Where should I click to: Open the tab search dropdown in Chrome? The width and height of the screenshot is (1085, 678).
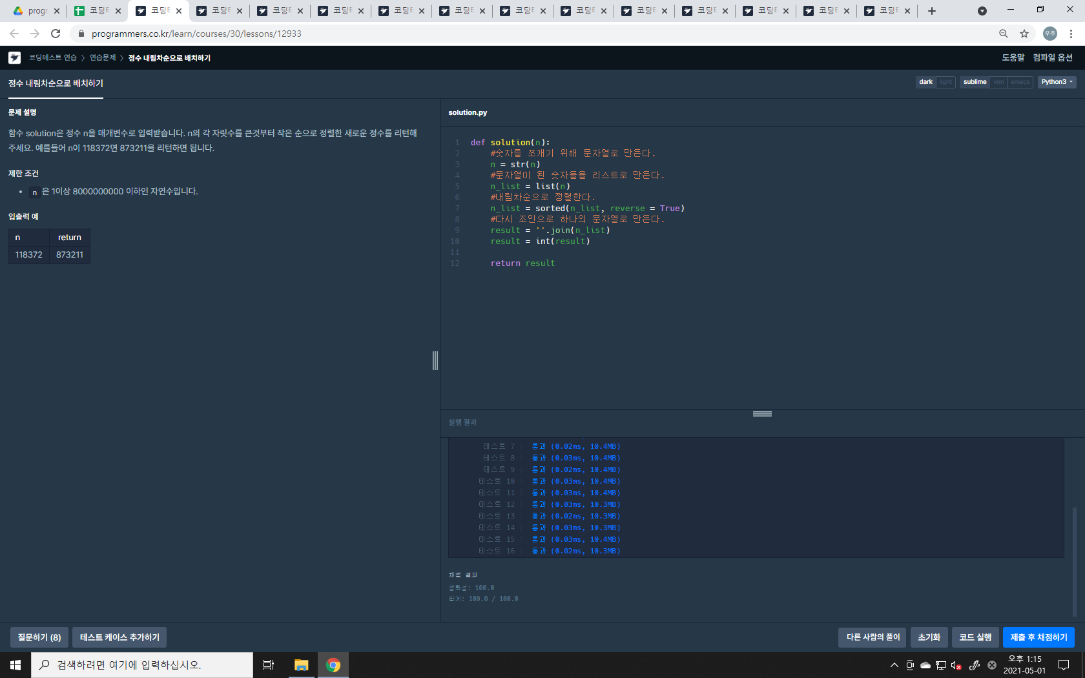click(x=982, y=11)
